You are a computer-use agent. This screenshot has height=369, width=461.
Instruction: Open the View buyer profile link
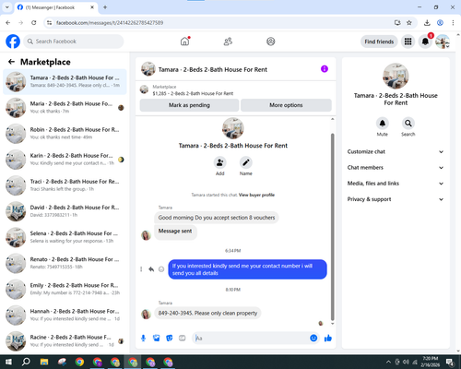(x=256, y=195)
